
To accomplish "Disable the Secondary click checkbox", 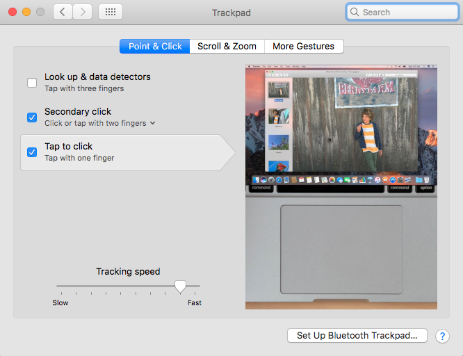I will 32,118.
